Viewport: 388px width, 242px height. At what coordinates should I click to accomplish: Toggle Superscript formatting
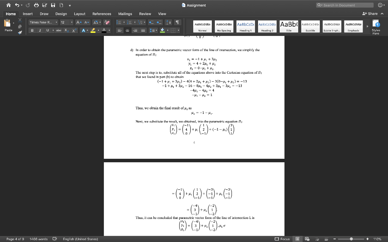[x=74, y=30]
